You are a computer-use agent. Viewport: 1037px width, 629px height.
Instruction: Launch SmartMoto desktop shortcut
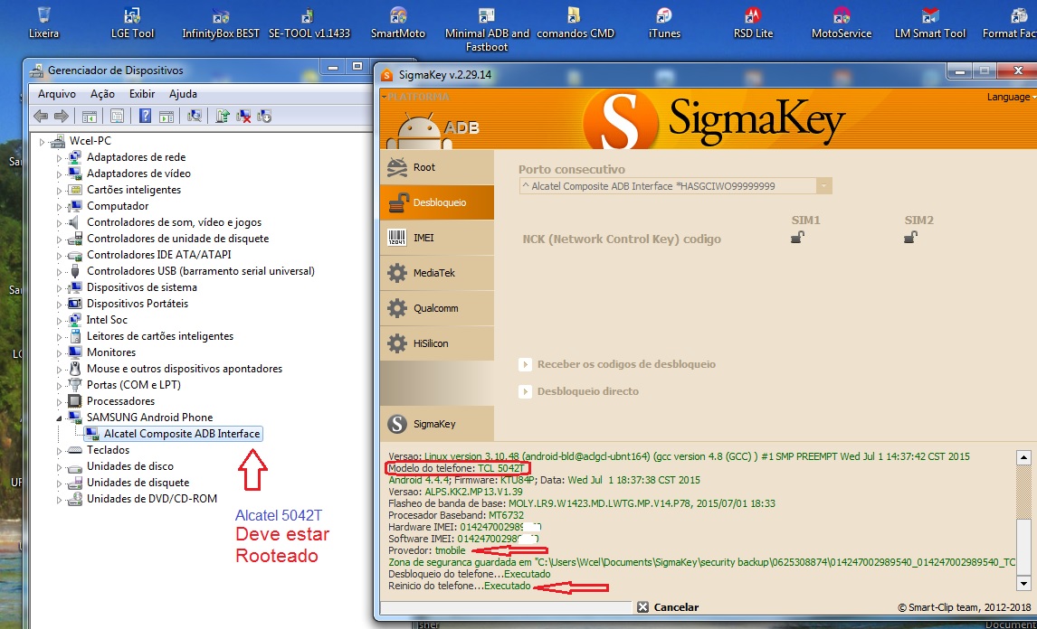coord(398,21)
